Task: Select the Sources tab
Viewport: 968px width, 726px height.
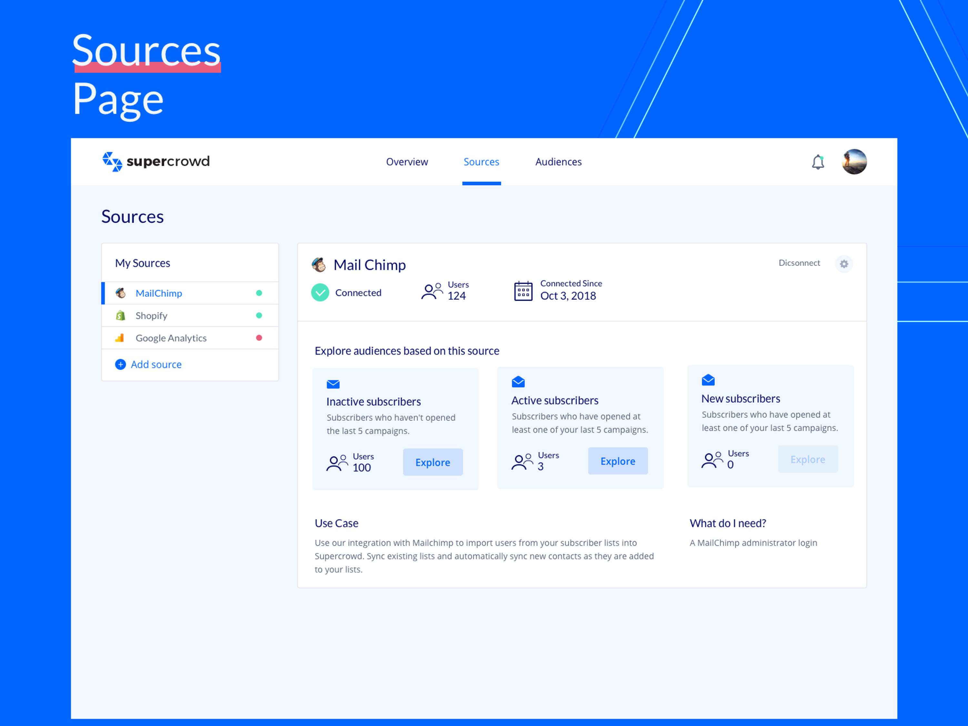Action: pyautogui.click(x=481, y=162)
